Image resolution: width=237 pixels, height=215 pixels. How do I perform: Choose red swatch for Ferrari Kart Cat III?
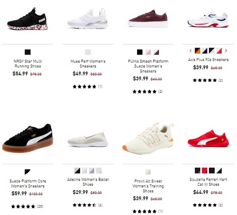coord(205,170)
